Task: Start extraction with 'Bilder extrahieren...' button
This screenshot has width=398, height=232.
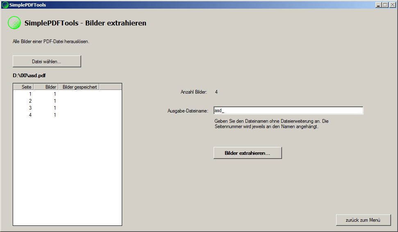Action: 248,153
